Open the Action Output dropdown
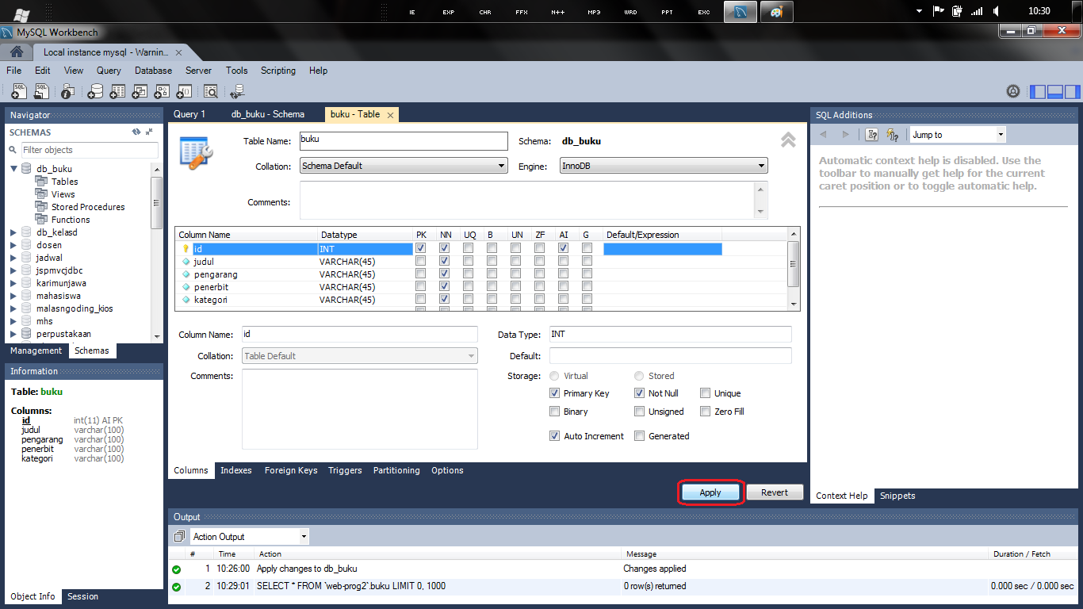 click(250, 537)
